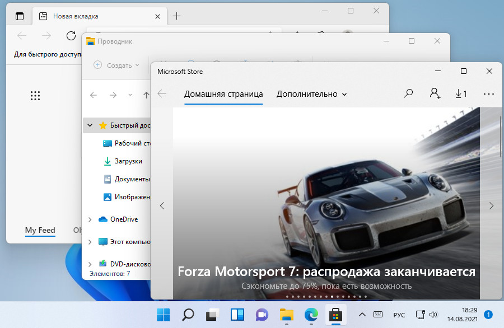The image size is (504, 328).
Task: Expand the Этот компьютер tree item
Action: click(x=90, y=242)
